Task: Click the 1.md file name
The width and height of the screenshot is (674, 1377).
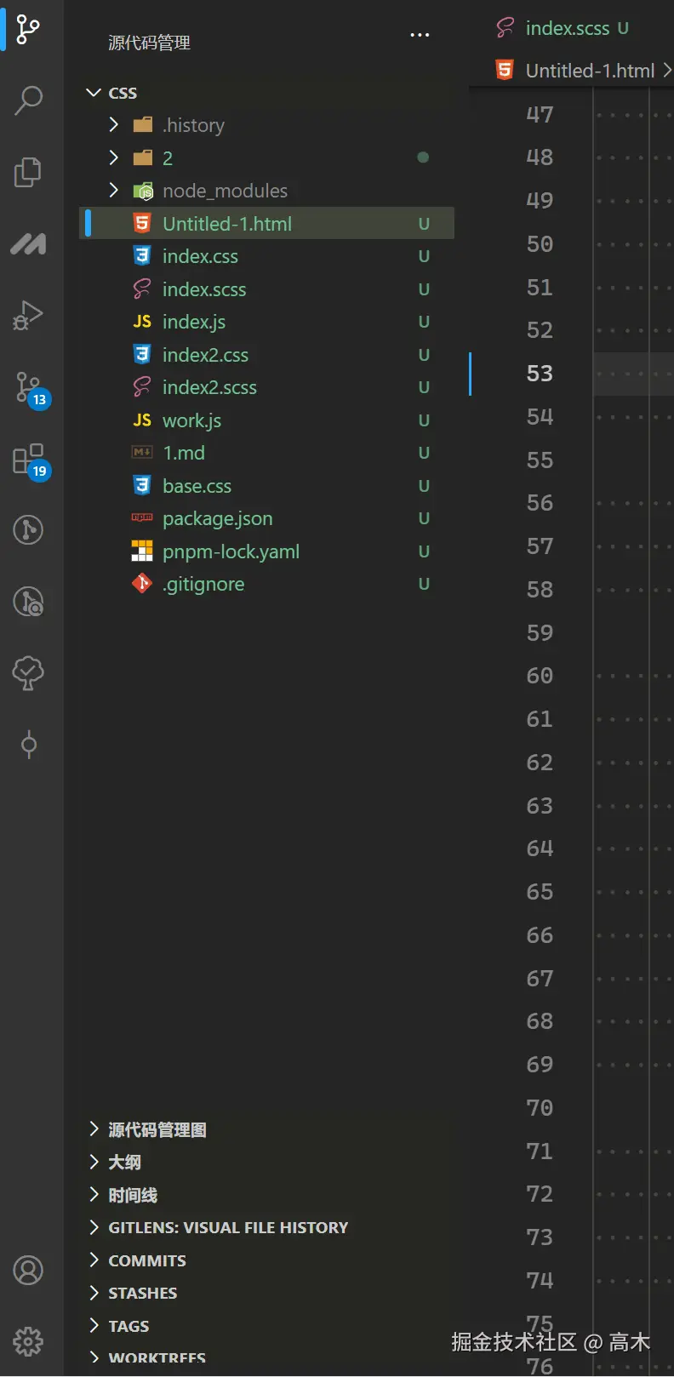Action: pos(184,453)
